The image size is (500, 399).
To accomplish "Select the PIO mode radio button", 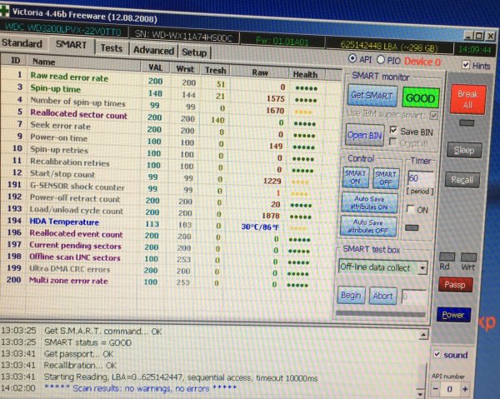I will click(x=382, y=60).
